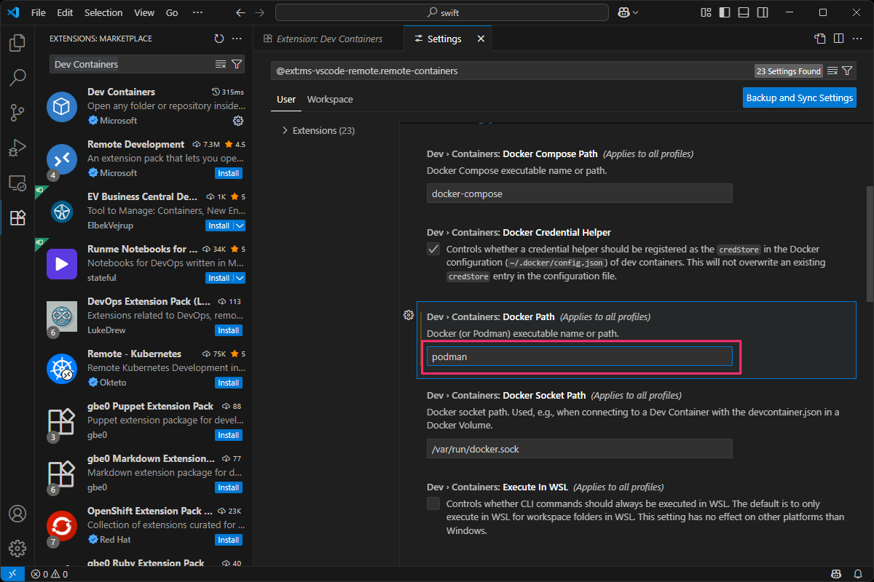Refresh the extensions marketplace list
Screen dimensions: 874x582
click(219, 39)
